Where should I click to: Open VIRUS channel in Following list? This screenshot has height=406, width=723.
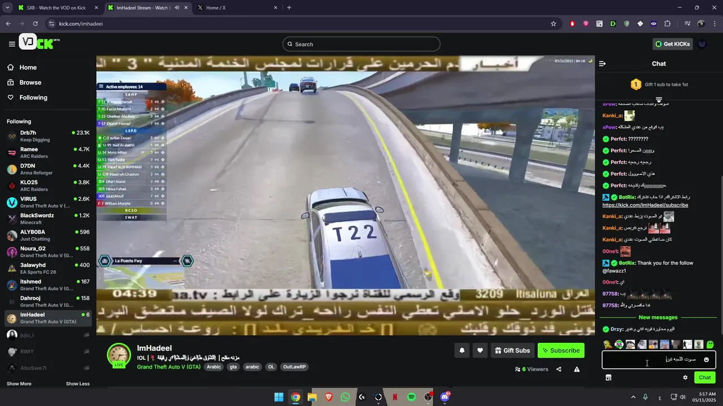(48, 202)
